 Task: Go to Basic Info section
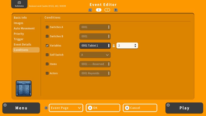[20, 18]
